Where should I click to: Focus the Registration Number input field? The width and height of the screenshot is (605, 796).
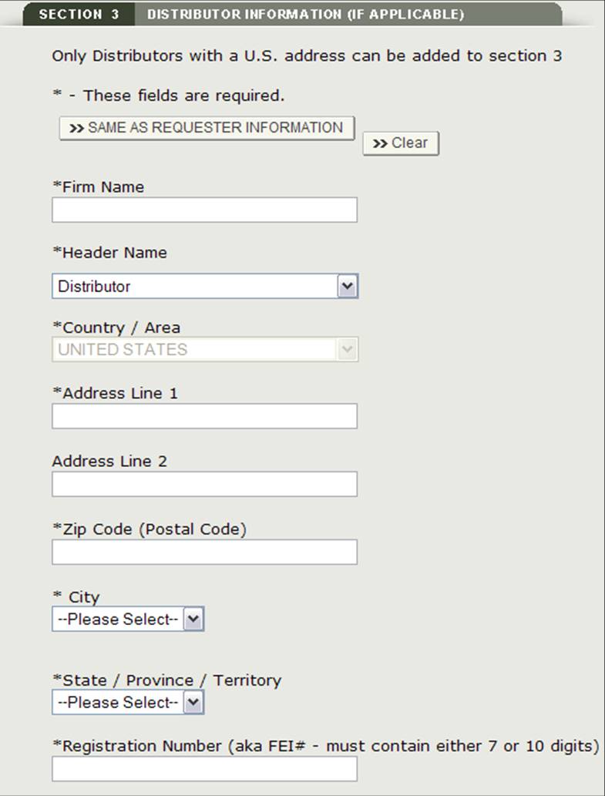click(204, 769)
